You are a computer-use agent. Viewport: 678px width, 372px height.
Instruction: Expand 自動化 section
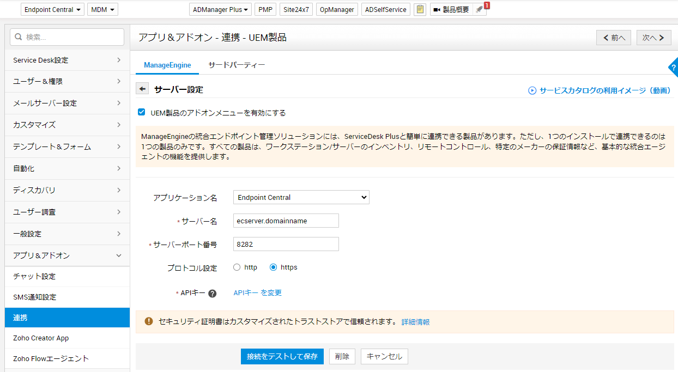[67, 168]
